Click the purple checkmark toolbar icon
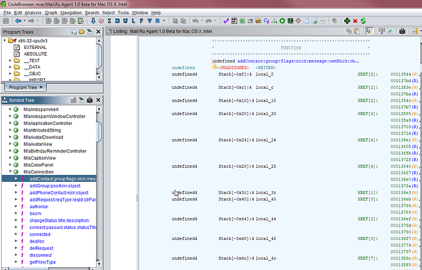 (226, 21)
